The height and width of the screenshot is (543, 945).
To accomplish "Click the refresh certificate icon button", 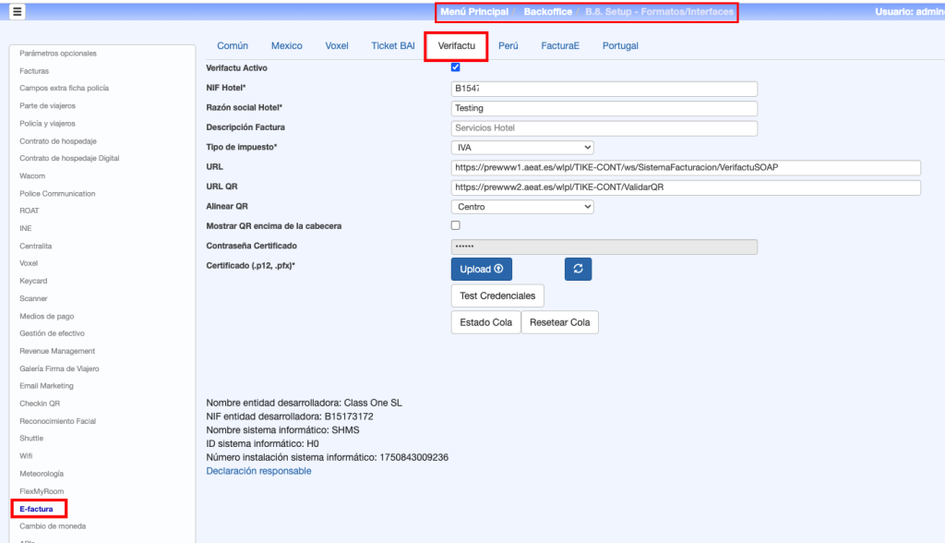I will tap(578, 269).
